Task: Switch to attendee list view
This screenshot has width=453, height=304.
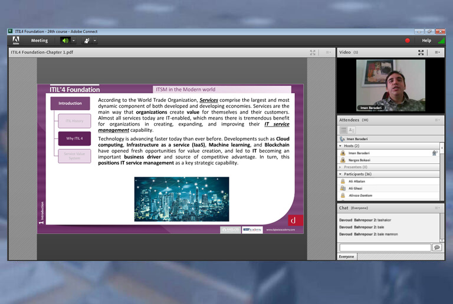Action: click(x=344, y=130)
